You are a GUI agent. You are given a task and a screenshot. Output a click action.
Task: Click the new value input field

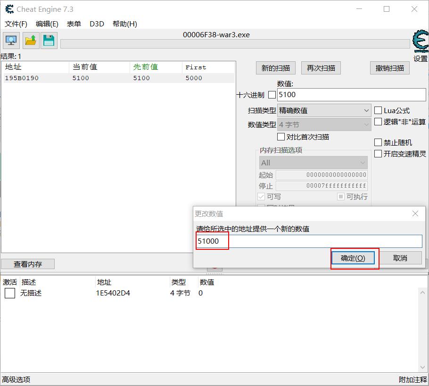[309, 241]
